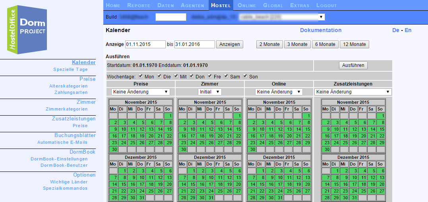428x202 pixels.
Task: Open DormBook-Benutzer in sidebar
Action: [x=64, y=165]
